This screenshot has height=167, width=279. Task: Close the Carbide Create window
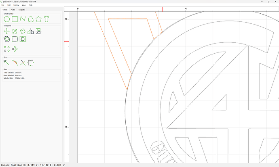coord(275,2)
